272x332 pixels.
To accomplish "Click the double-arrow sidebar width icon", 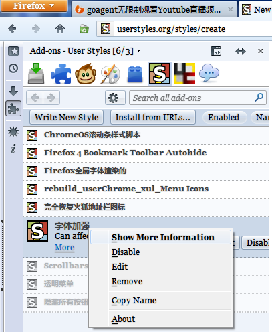I will coord(241,51).
